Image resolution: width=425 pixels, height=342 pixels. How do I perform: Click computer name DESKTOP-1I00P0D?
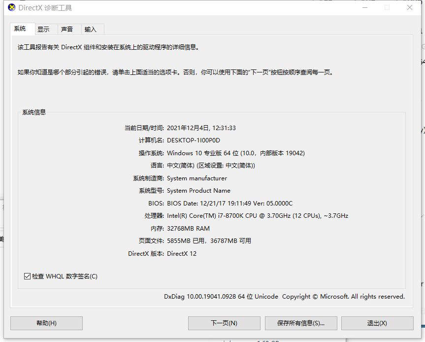pyautogui.click(x=194, y=140)
